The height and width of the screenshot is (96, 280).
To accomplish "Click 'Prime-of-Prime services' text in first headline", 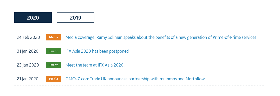I will coord(235,37).
